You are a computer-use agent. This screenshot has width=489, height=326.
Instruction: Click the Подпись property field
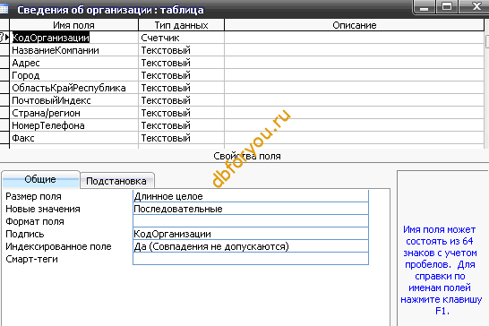pos(251,234)
